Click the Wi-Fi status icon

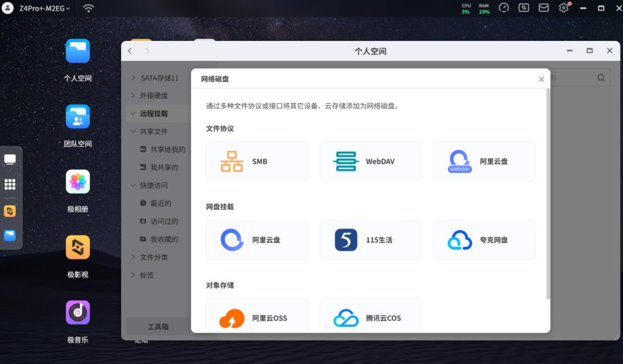[x=88, y=8]
